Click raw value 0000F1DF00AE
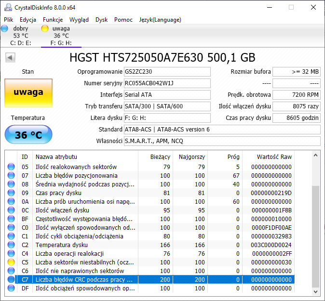 tap(271, 228)
